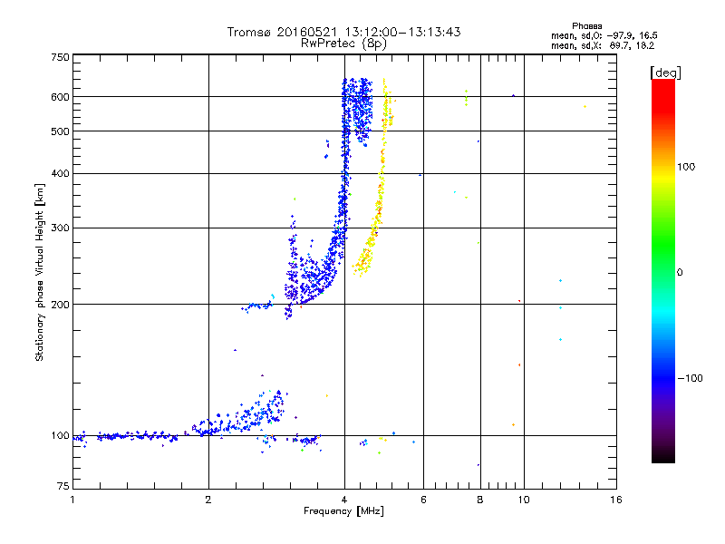Click the y-axis tick label '750'
725x544 pixels.
point(60,57)
